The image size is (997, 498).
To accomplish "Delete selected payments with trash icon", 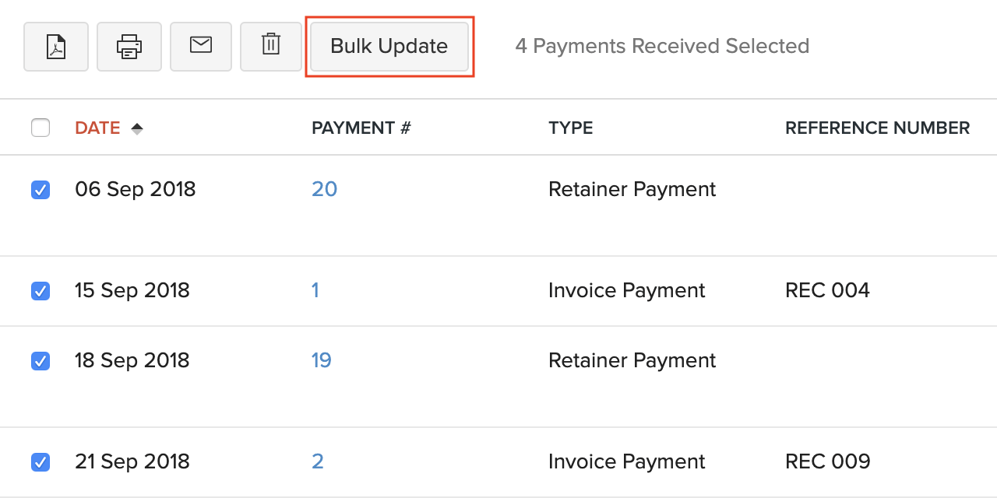I will [271, 47].
